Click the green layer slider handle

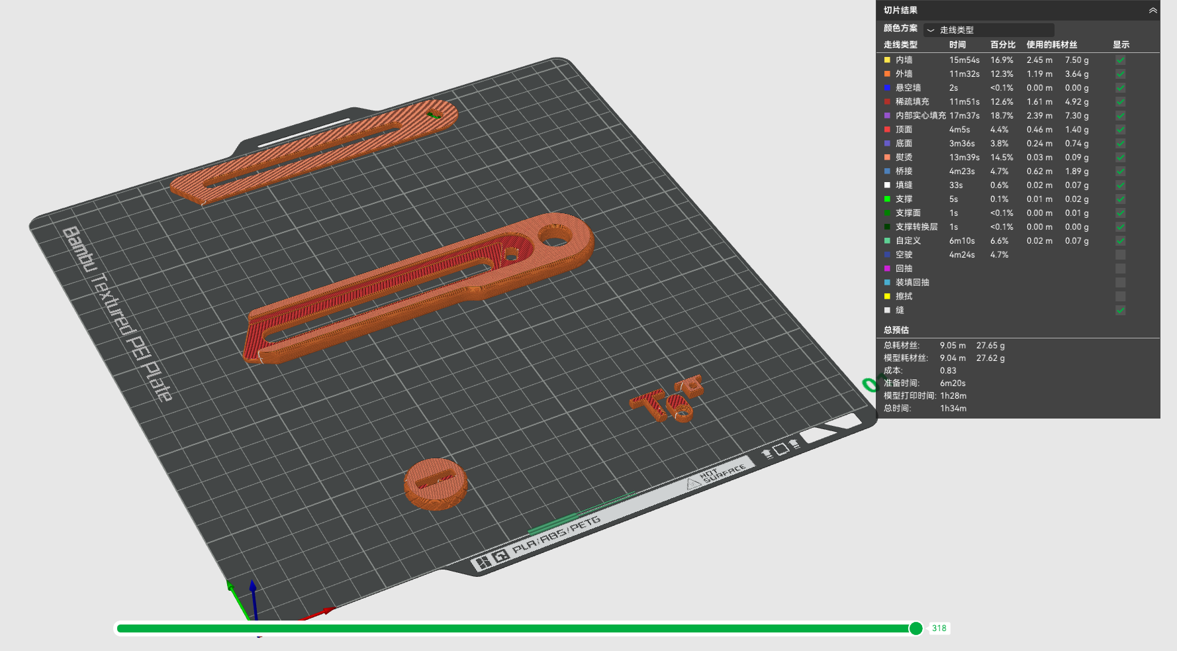coord(916,628)
